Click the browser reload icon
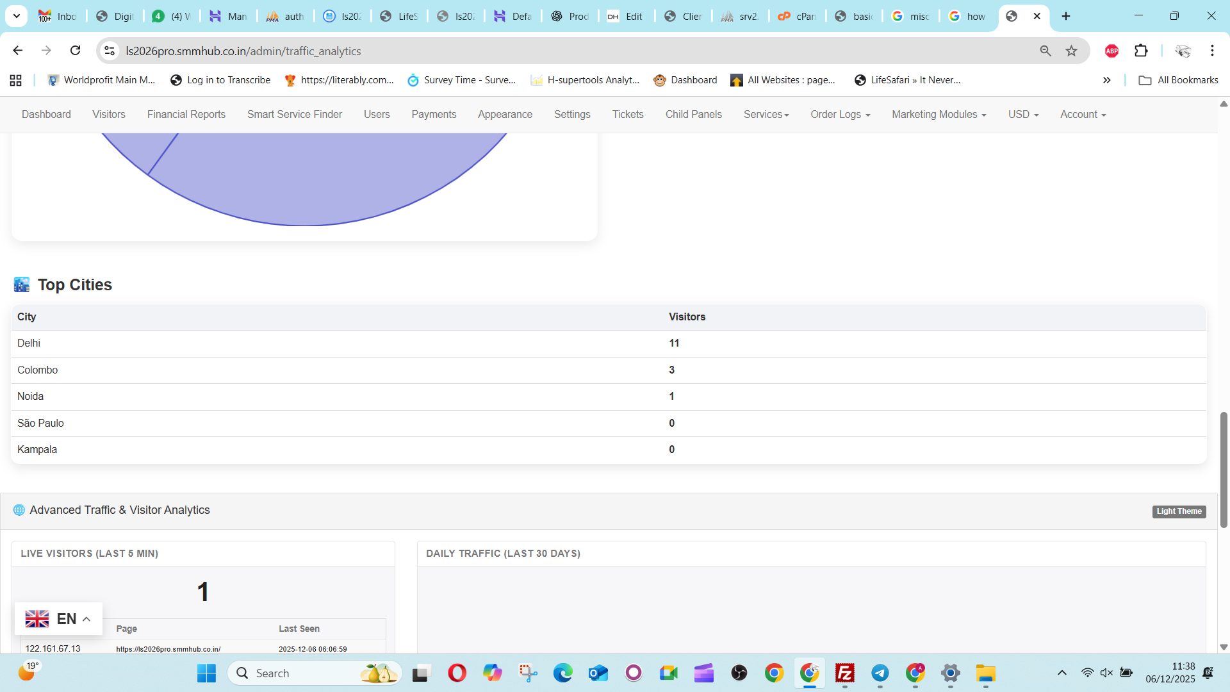Image resolution: width=1230 pixels, height=692 pixels. tap(75, 51)
